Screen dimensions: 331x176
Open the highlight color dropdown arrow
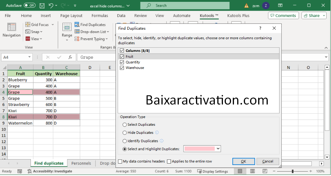pyautogui.click(x=218, y=148)
